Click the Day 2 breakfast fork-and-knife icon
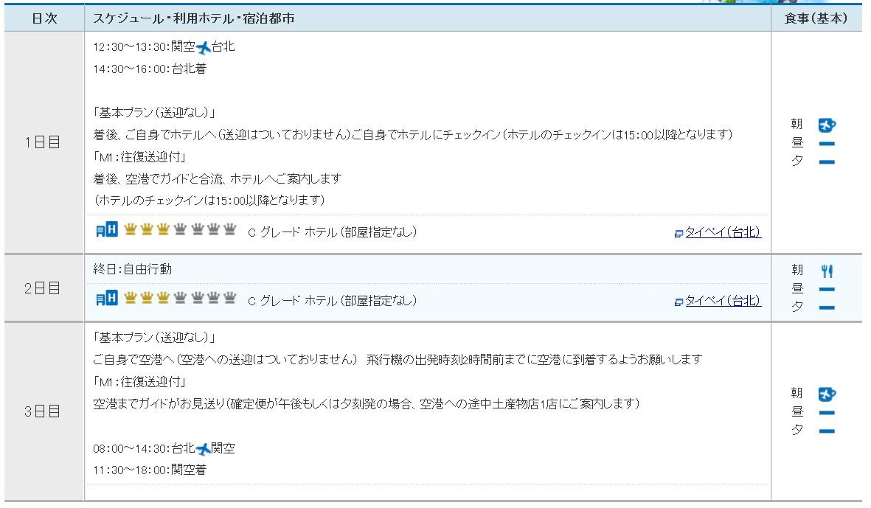This screenshot has height=508, width=871. 827,271
